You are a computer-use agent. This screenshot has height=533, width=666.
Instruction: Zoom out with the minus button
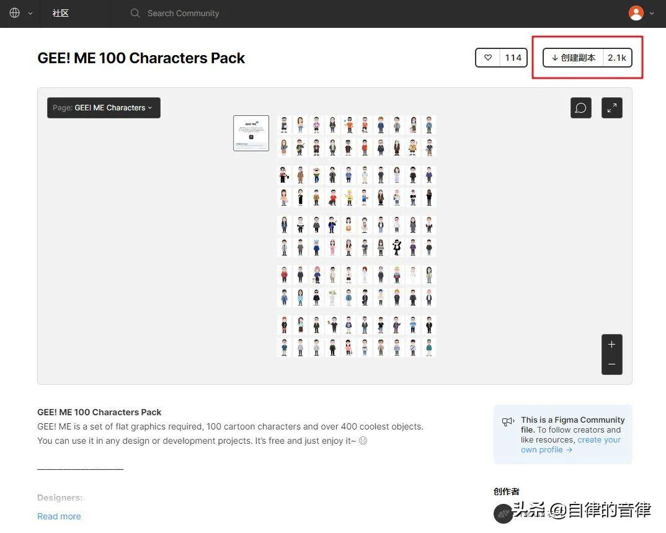(x=612, y=364)
